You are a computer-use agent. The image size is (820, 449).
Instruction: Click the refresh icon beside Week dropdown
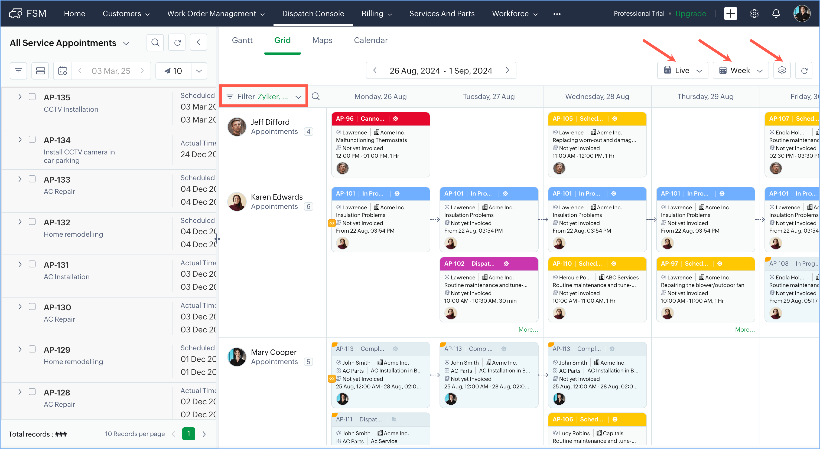click(x=804, y=70)
